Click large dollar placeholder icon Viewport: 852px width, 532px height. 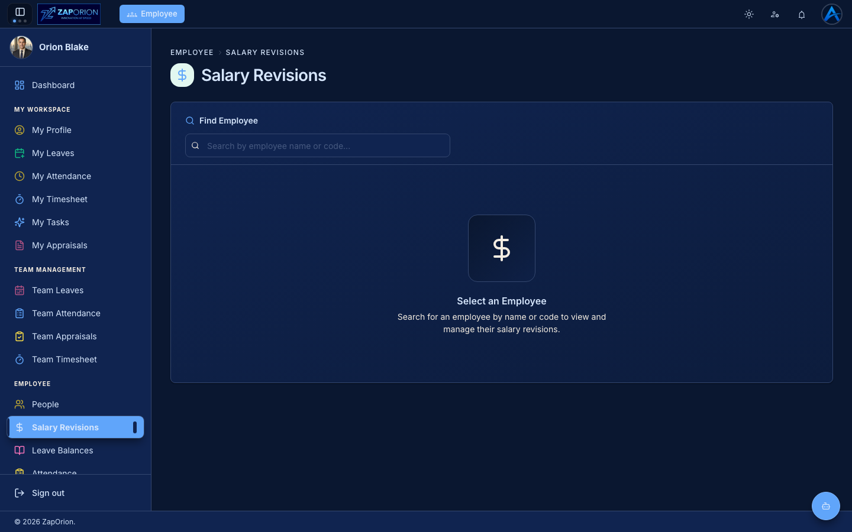tap(502, 248)
